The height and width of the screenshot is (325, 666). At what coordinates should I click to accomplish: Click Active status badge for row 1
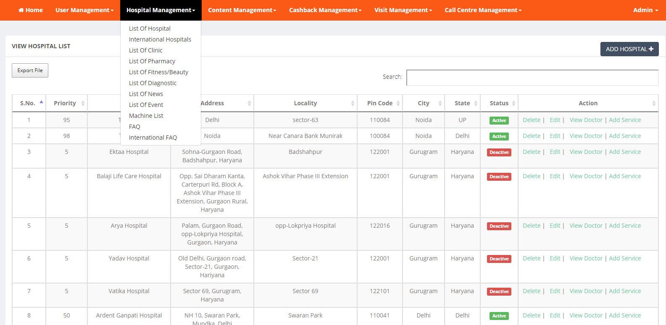(499, 120)
